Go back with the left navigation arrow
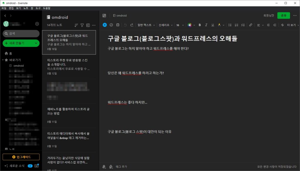The width and height of the screenshot is (300, 171). 5,16
